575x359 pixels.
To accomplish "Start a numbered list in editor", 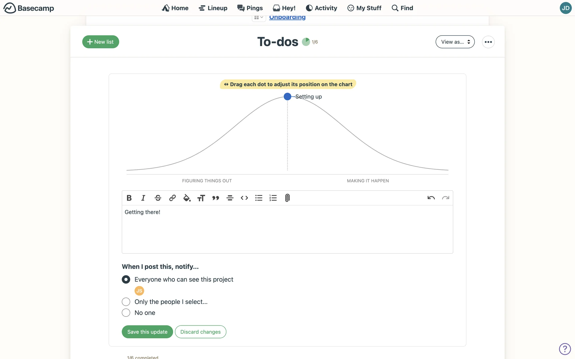I will [x=273, y=198].
